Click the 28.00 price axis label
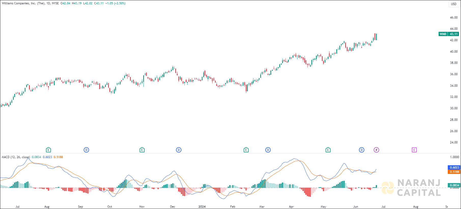This screenshot has height=209, width=461. point(454,120)
